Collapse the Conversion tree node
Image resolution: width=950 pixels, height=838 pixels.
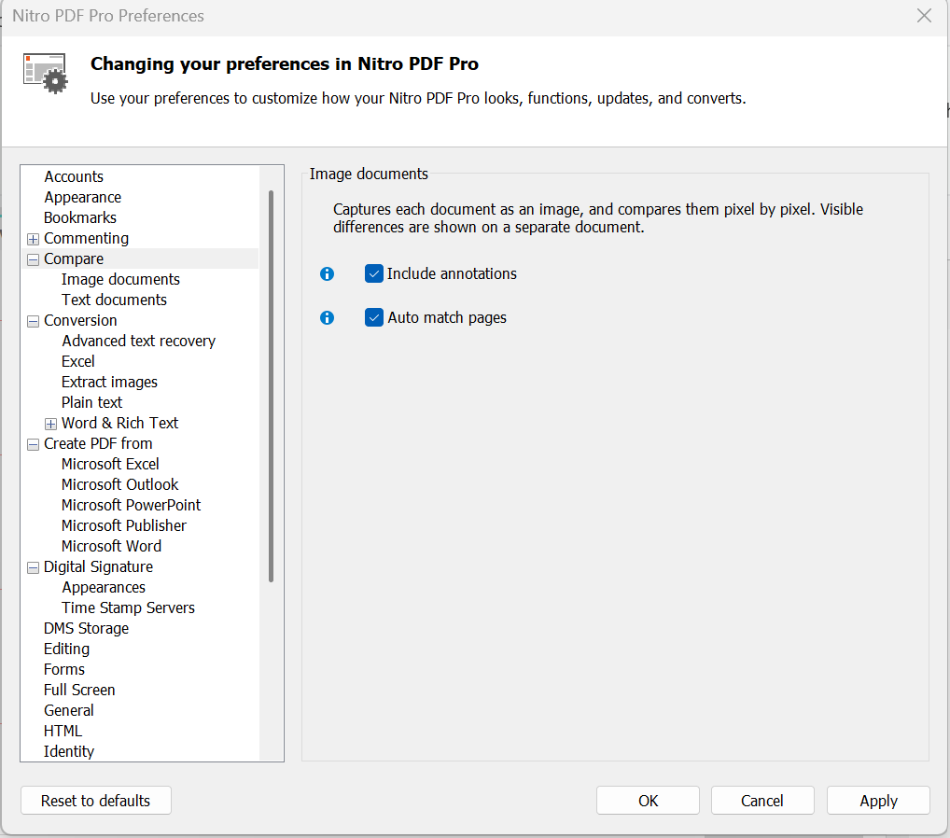click(34, 321)
